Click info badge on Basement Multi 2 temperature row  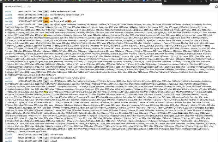tap(46, 15)
